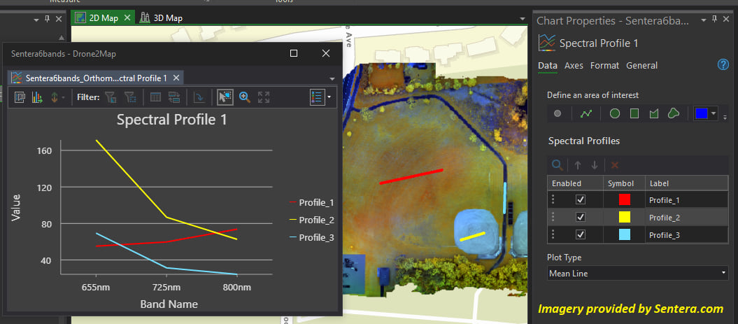Select Profile_2 label cell in table
738x324 pixels.
pos(687,218)
